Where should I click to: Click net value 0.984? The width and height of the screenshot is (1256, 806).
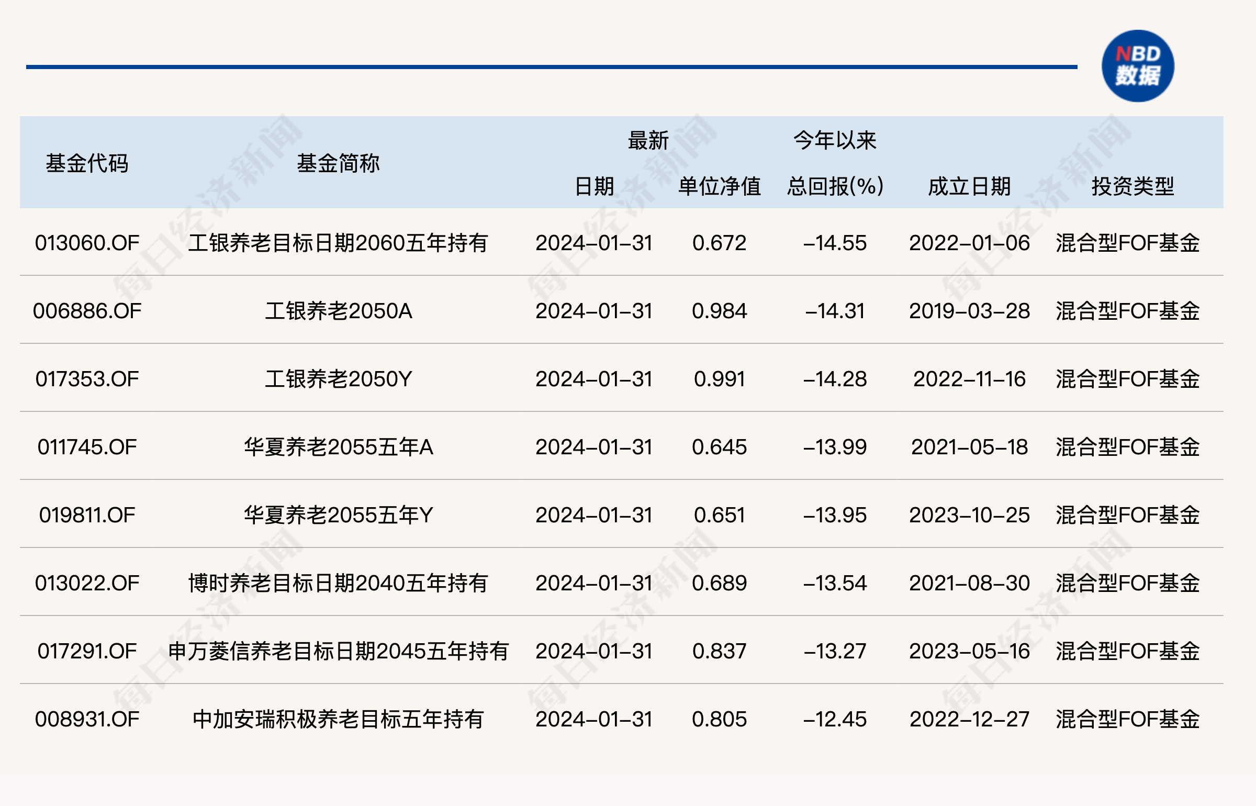point(720,311)
